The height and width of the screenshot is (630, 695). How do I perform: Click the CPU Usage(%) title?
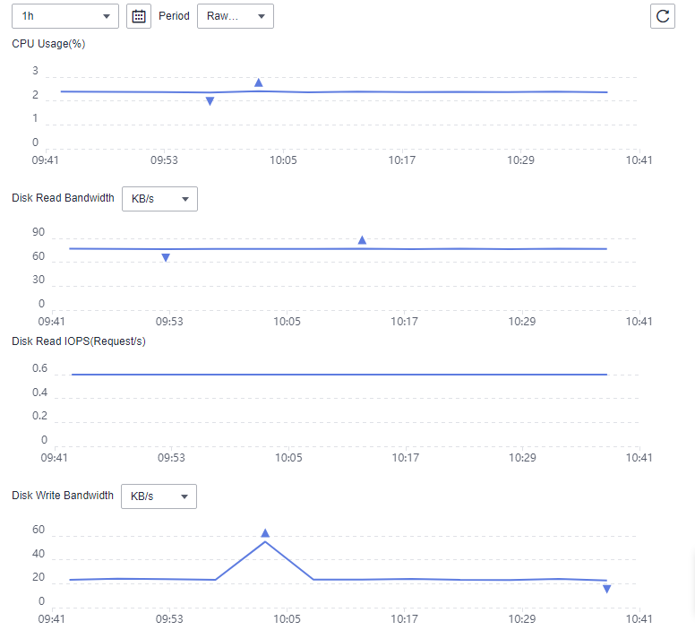48,44
